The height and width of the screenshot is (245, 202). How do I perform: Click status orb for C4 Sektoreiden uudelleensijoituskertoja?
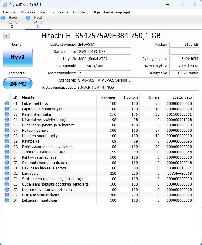(x=7, y=179)
